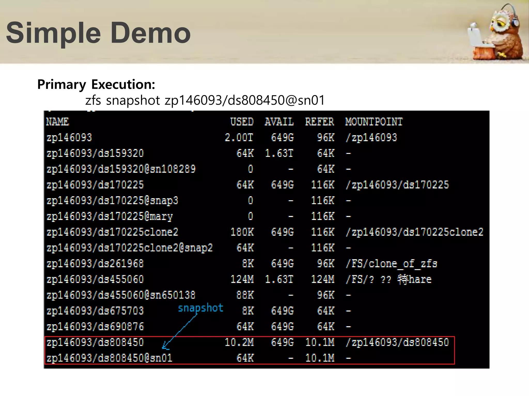Select snapshot 'zp146093/ds455060@sn650138'
This screenshot has width=529, height=396.
121,295
